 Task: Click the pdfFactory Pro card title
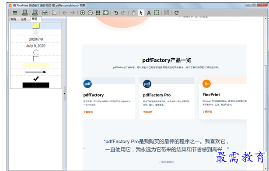157,95
